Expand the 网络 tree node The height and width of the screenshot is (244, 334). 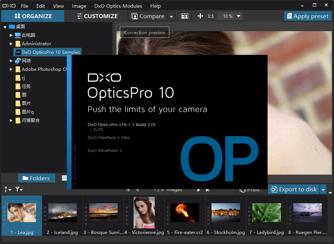[11, 60]
